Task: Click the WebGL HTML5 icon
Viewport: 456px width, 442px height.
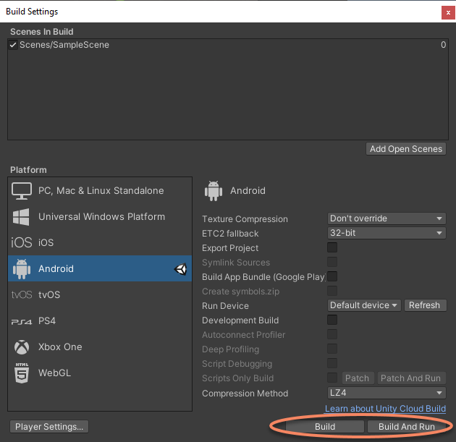Action: [x=22, y=373]
